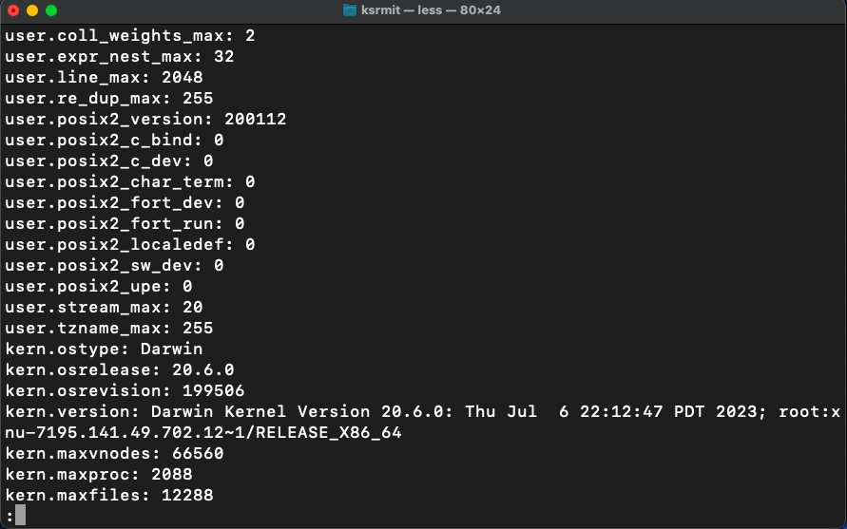The height and width of the screenshot is (529, 847).
Task: Click the line 'user.posix2_upe: 0'
Action: pyautogui.click(x=98, y=286)
